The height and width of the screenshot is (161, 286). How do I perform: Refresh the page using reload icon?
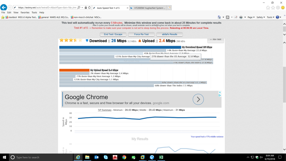click(x=89, y=8)
